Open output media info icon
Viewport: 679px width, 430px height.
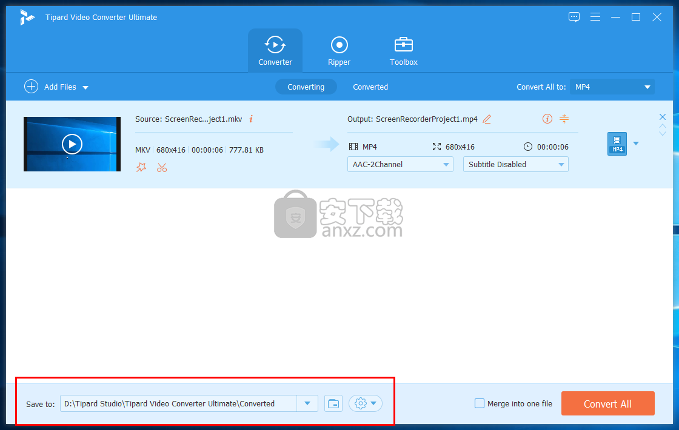(547, 119)
